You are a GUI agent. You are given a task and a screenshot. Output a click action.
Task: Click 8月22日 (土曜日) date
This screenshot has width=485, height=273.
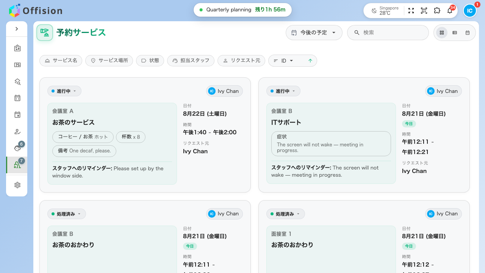pyautogui.click(x=205, y=113)
